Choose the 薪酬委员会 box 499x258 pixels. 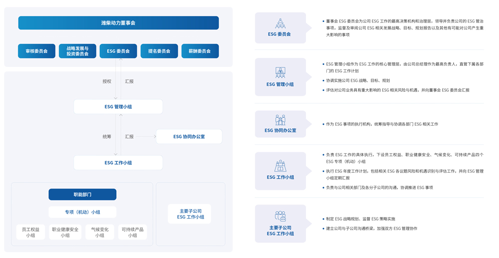point(200,51)
